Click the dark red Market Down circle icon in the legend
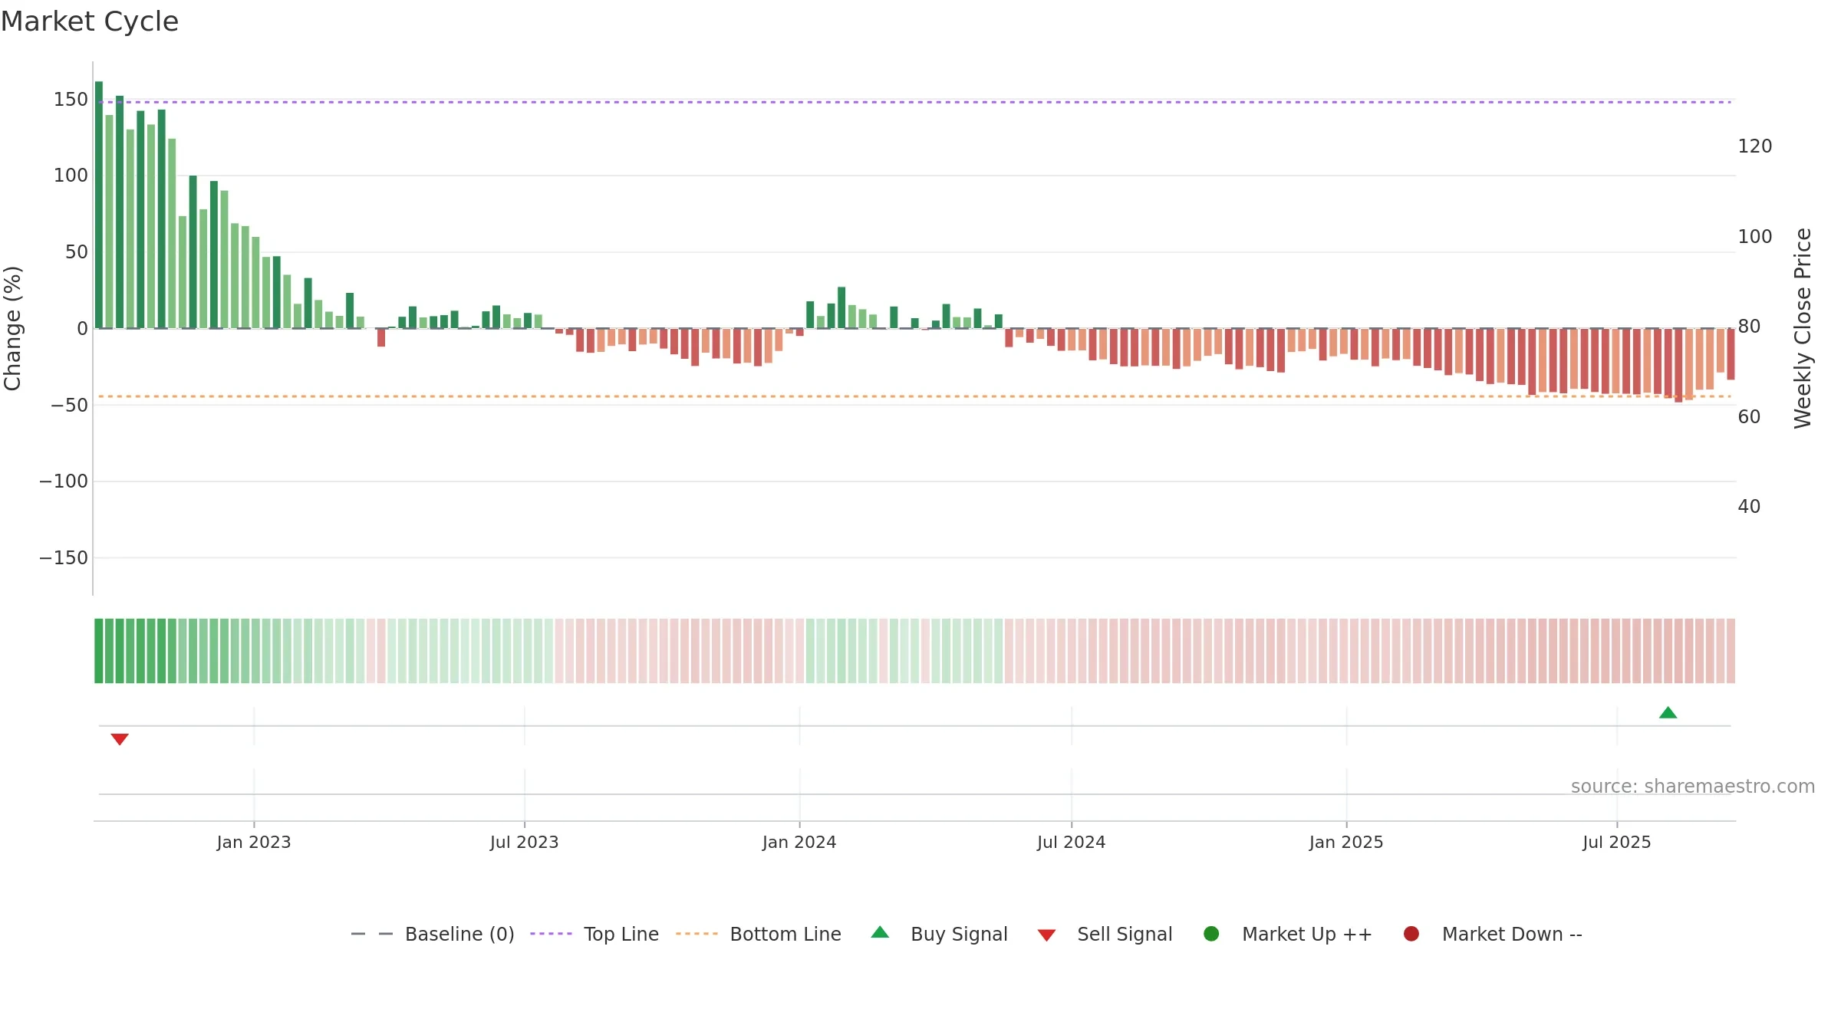This screenshot has width=1841, height=1035. coord(1411,934)
